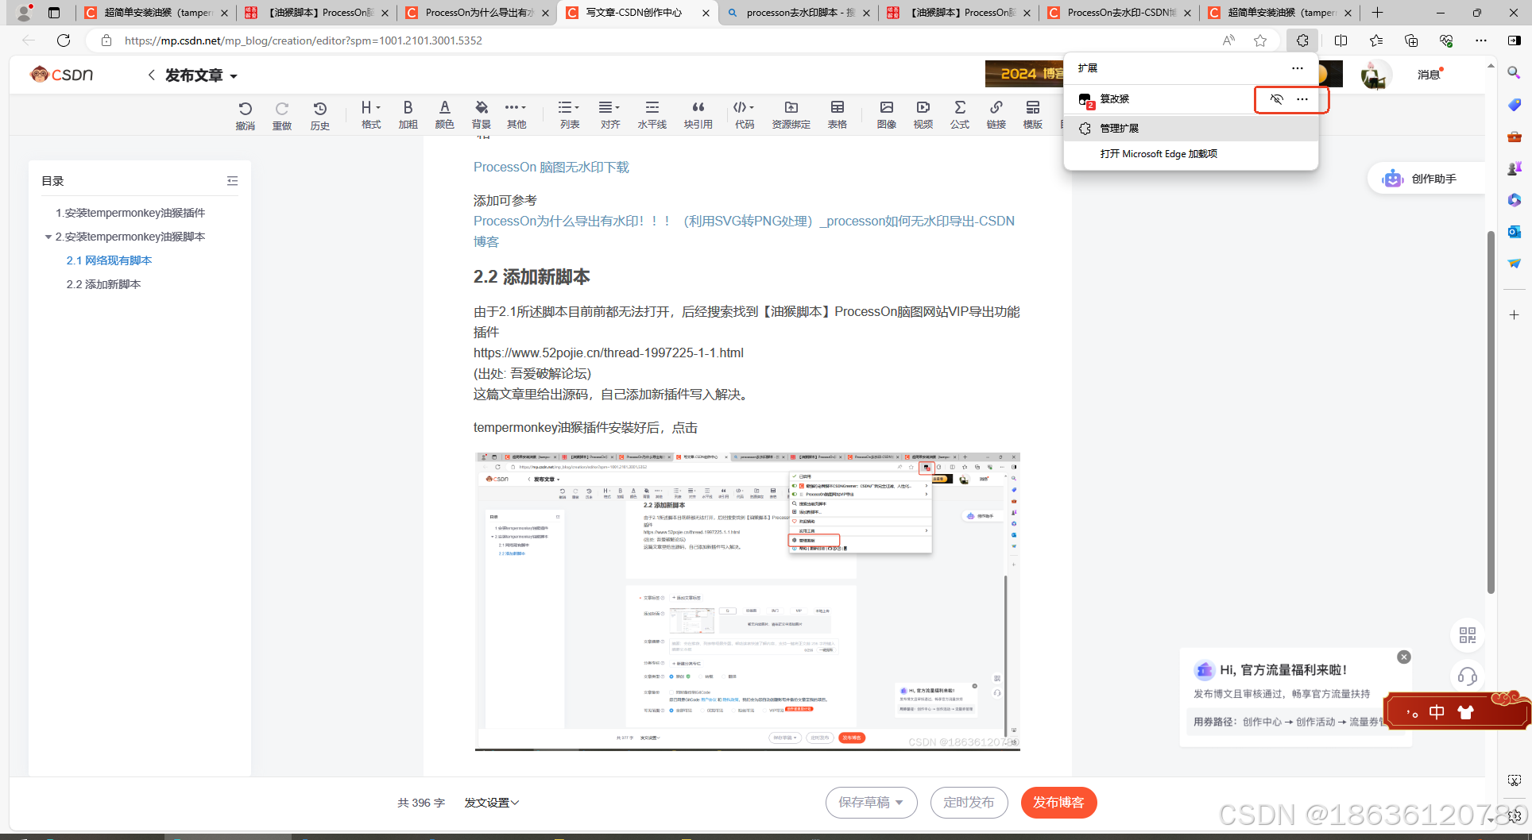The height and width of the screenshot is (840, 1532).
Task: Open the ProcessOn为什么导出有水印 article link
Action: 744,231
